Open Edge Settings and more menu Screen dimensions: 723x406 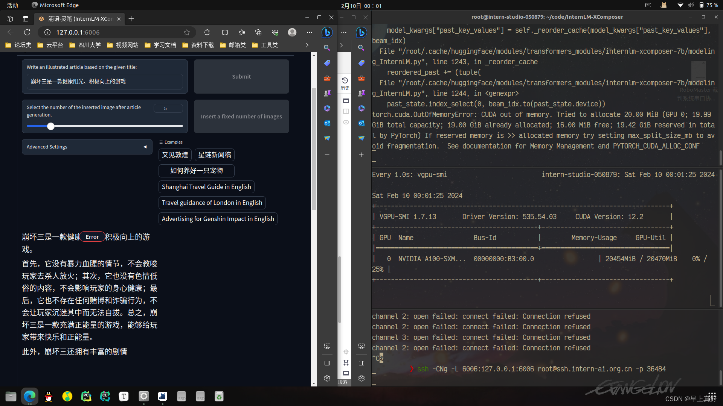[x=310, y=32]
